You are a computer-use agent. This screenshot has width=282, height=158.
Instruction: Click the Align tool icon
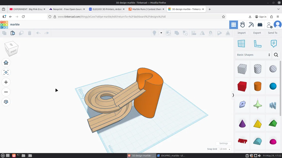point(194,33)
